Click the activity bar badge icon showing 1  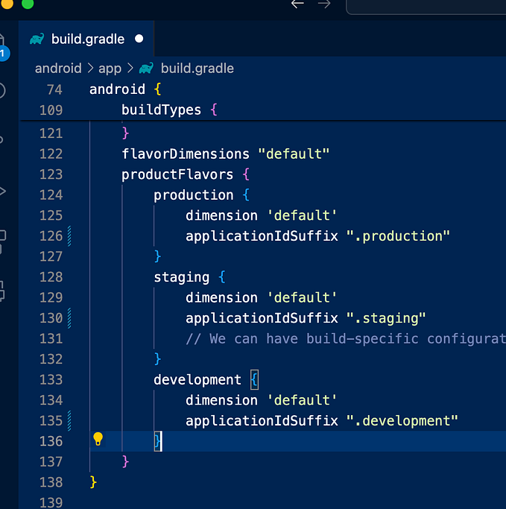[3, 54]
